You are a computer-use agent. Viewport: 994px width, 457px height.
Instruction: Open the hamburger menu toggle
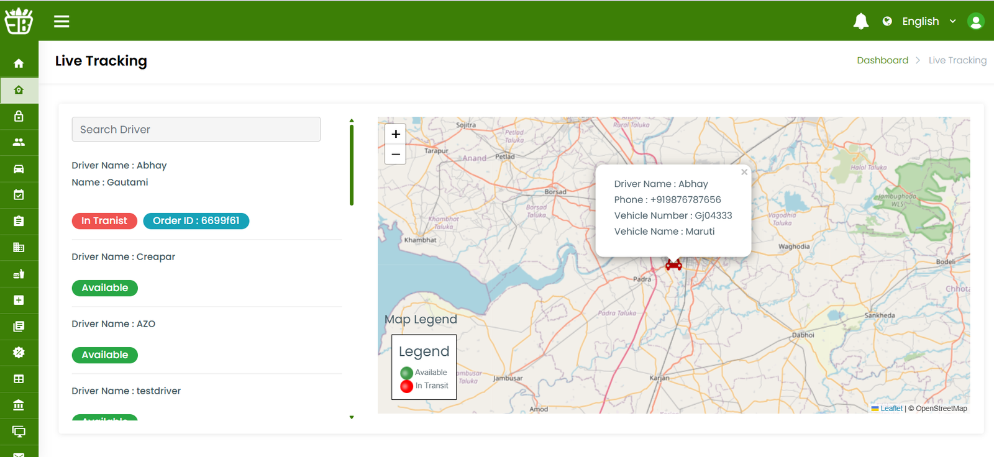pos(62,22)
